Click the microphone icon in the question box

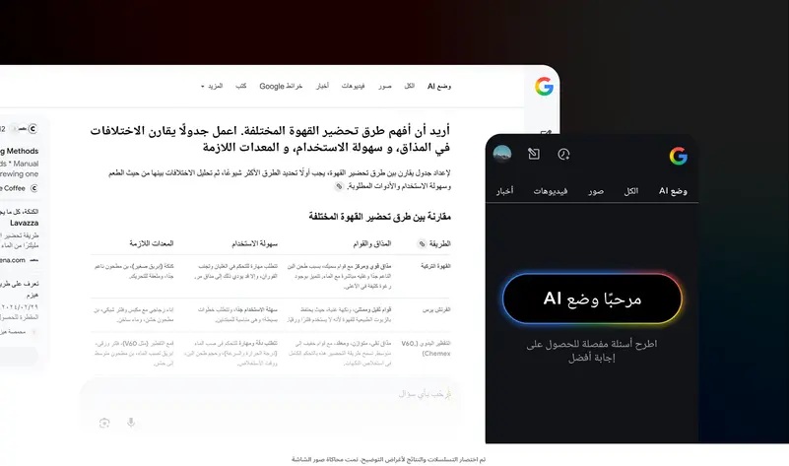[130, 423]
